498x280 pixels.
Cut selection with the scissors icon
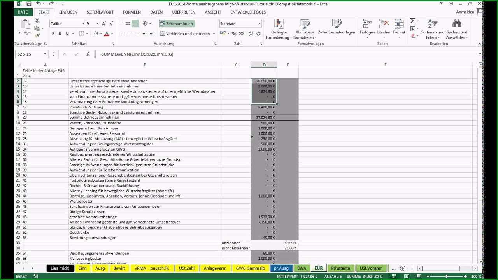coord(37,21)
